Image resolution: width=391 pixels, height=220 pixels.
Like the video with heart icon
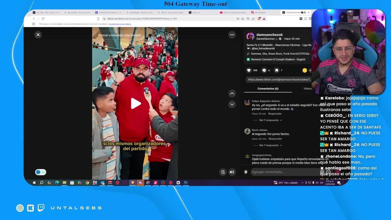coord(249,70)
